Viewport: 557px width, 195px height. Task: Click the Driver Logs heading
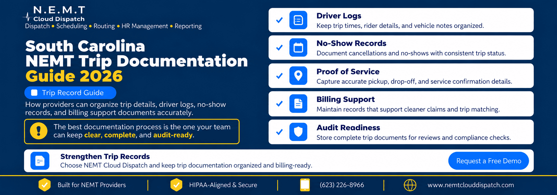pos(339,16)
